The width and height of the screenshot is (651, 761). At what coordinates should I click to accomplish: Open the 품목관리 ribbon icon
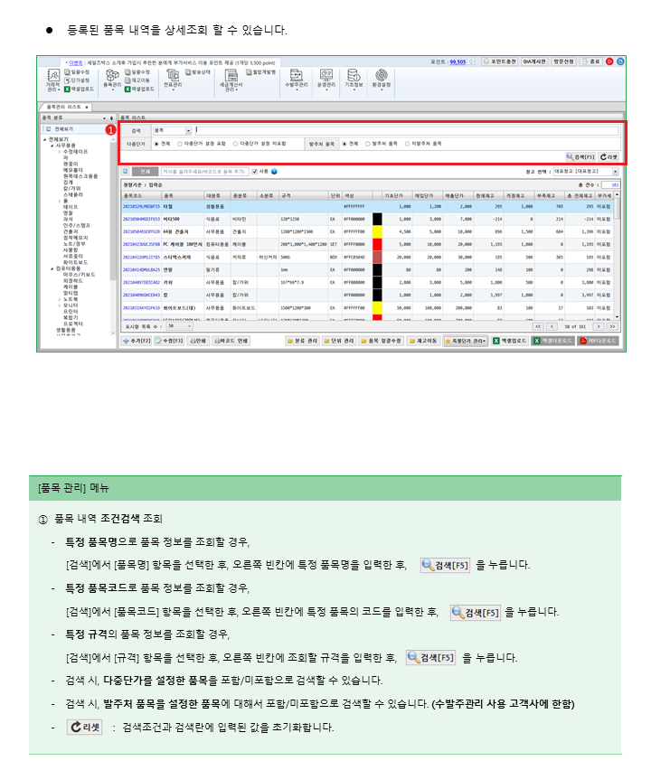click(112, 80)
